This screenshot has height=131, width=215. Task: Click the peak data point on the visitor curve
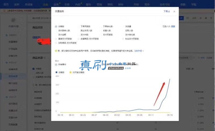pyautogui.click(x=170, y=79)
